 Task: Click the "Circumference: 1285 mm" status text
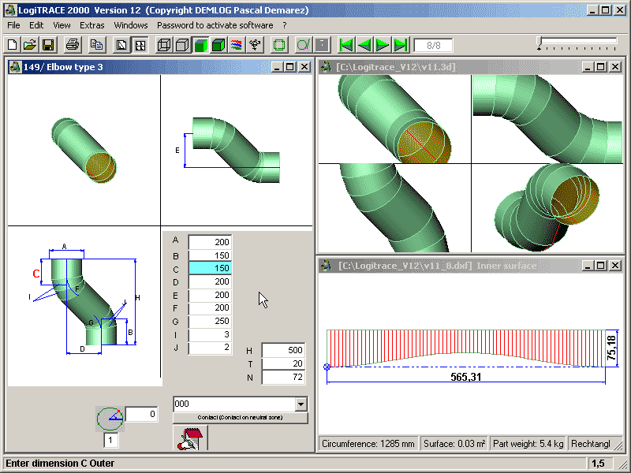pyautogui.click(x=368, y=444)
